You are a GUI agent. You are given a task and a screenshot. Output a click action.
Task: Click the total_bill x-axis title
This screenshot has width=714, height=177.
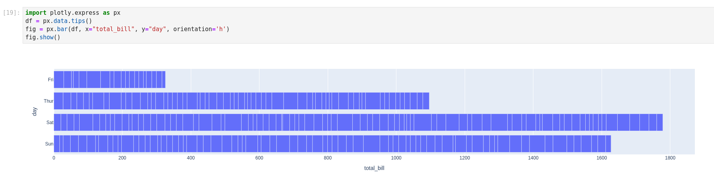[x=374, y=168]
